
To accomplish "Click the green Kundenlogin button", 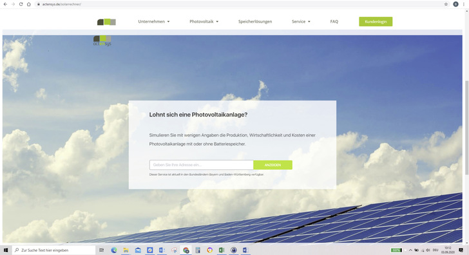I will (x=376, y=21).
